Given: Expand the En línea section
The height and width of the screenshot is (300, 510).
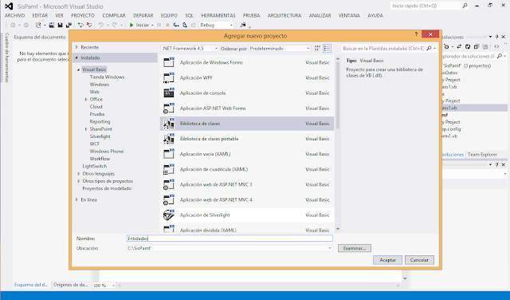Looking at the screenshot, I should 77,199.
